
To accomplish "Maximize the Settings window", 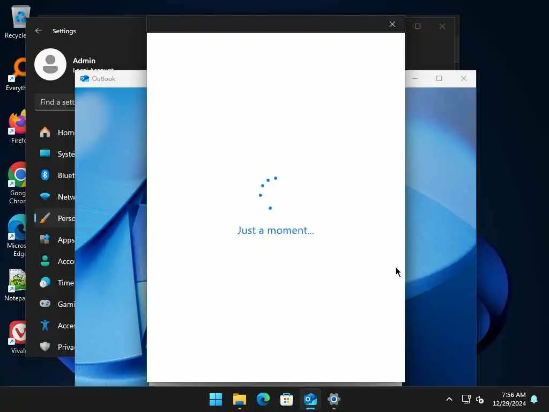I will pyautogui.click(x=417, y=26).
